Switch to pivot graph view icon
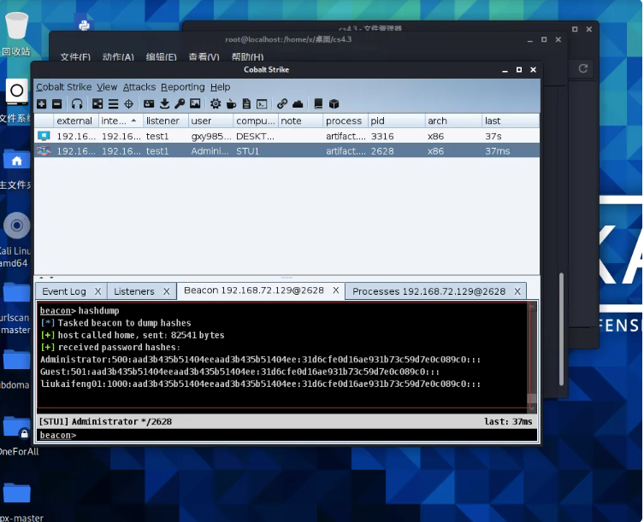This screenshot has width=644, height=522. [x=97, y=104]
